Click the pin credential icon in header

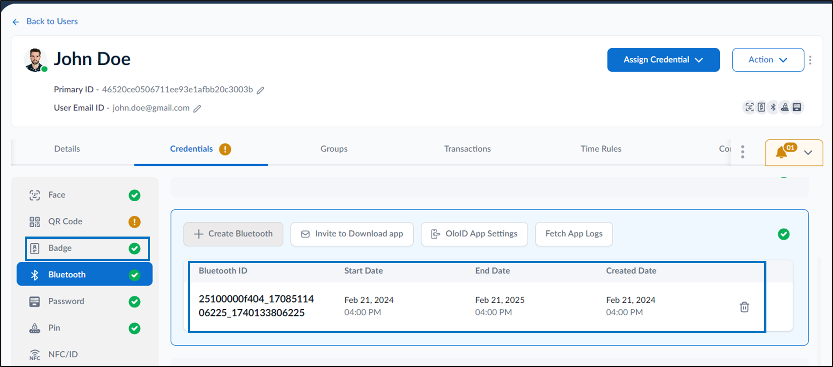(785, 107)
